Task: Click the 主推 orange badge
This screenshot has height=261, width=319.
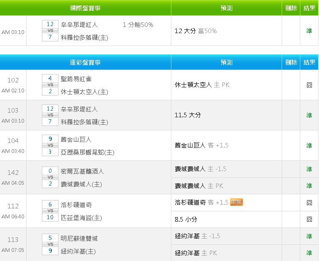Action: [236, 202]
